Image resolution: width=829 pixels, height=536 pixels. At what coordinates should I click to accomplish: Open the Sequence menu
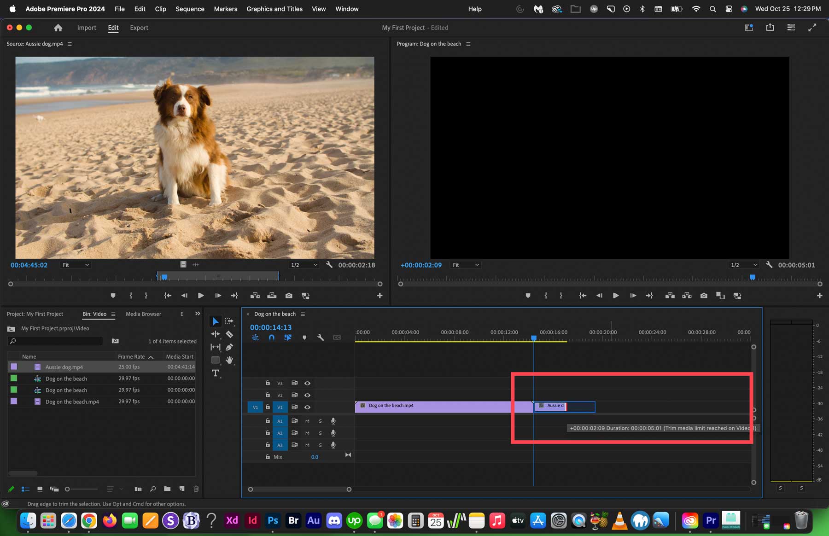tap(190, 9)
